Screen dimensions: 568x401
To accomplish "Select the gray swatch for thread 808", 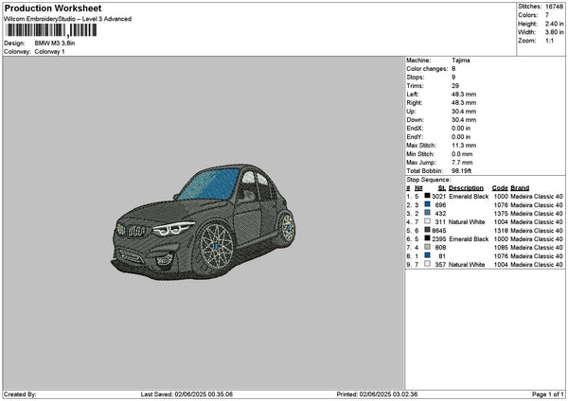I will pyautogui.click(x=428, y=248).
